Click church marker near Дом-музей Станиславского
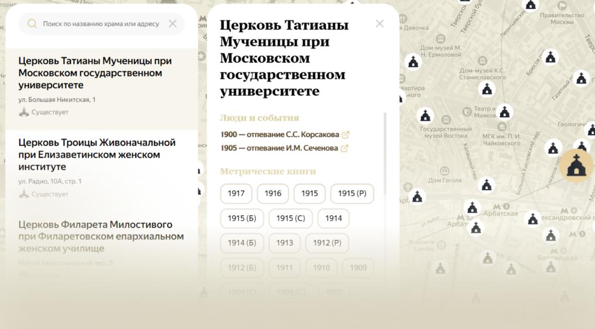 pos(487,89)
